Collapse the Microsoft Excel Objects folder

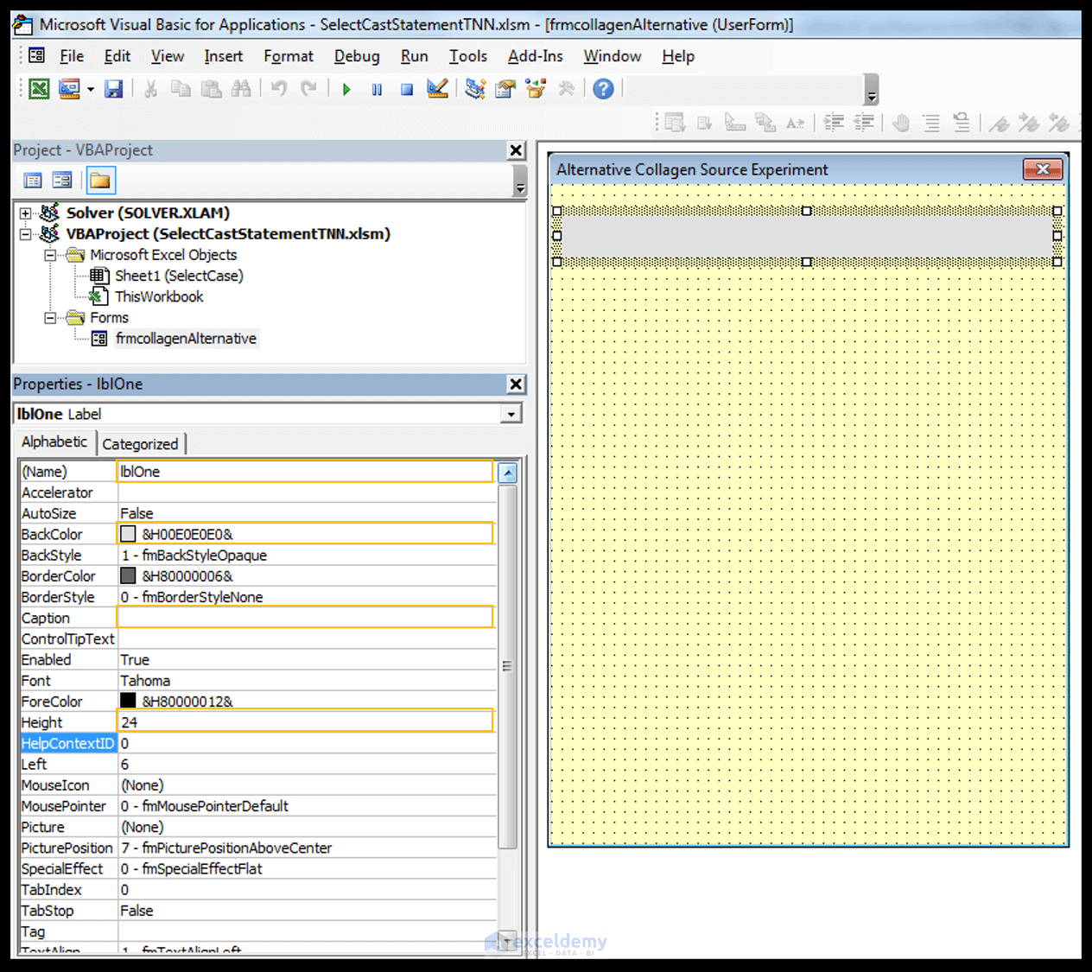point(49,255)
